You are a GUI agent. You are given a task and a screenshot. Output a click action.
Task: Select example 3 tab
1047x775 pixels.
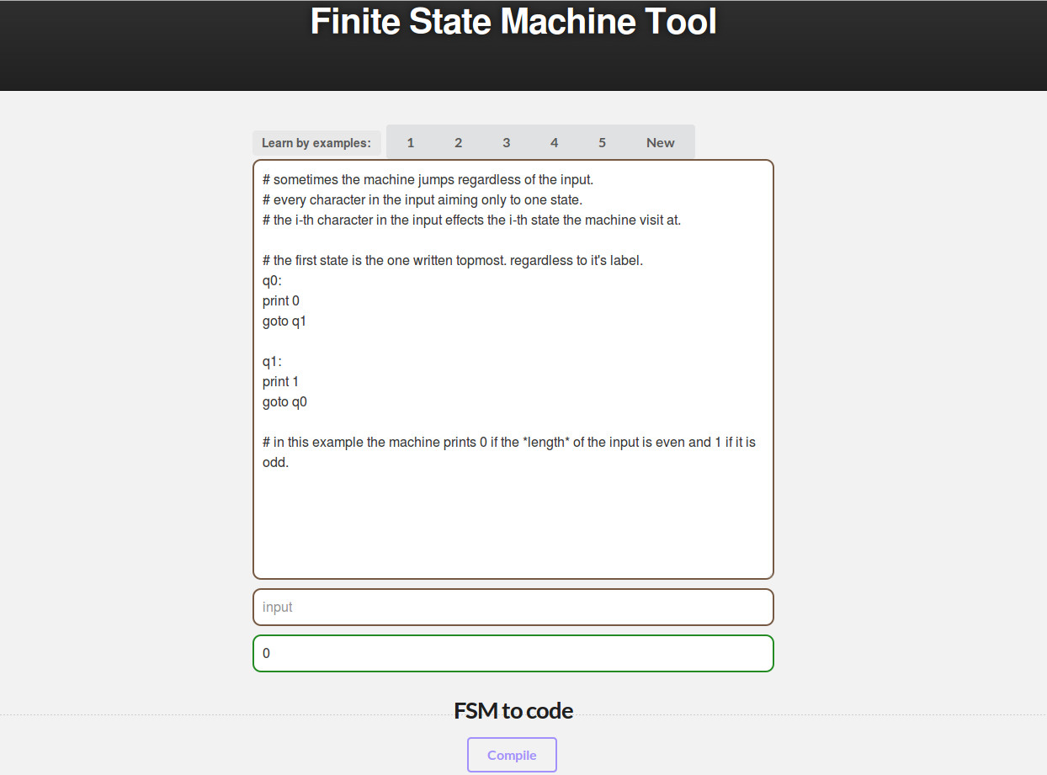coord(507,142)
